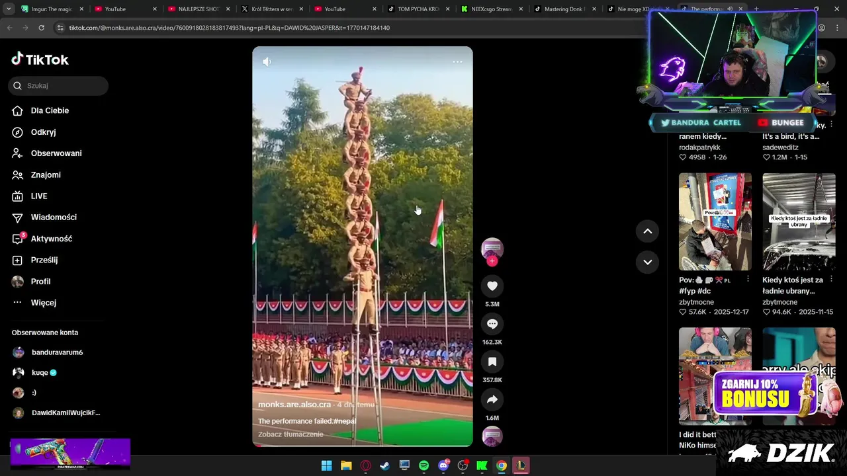
Task: Share the video using arrow icon
Action: coord(492,400)
